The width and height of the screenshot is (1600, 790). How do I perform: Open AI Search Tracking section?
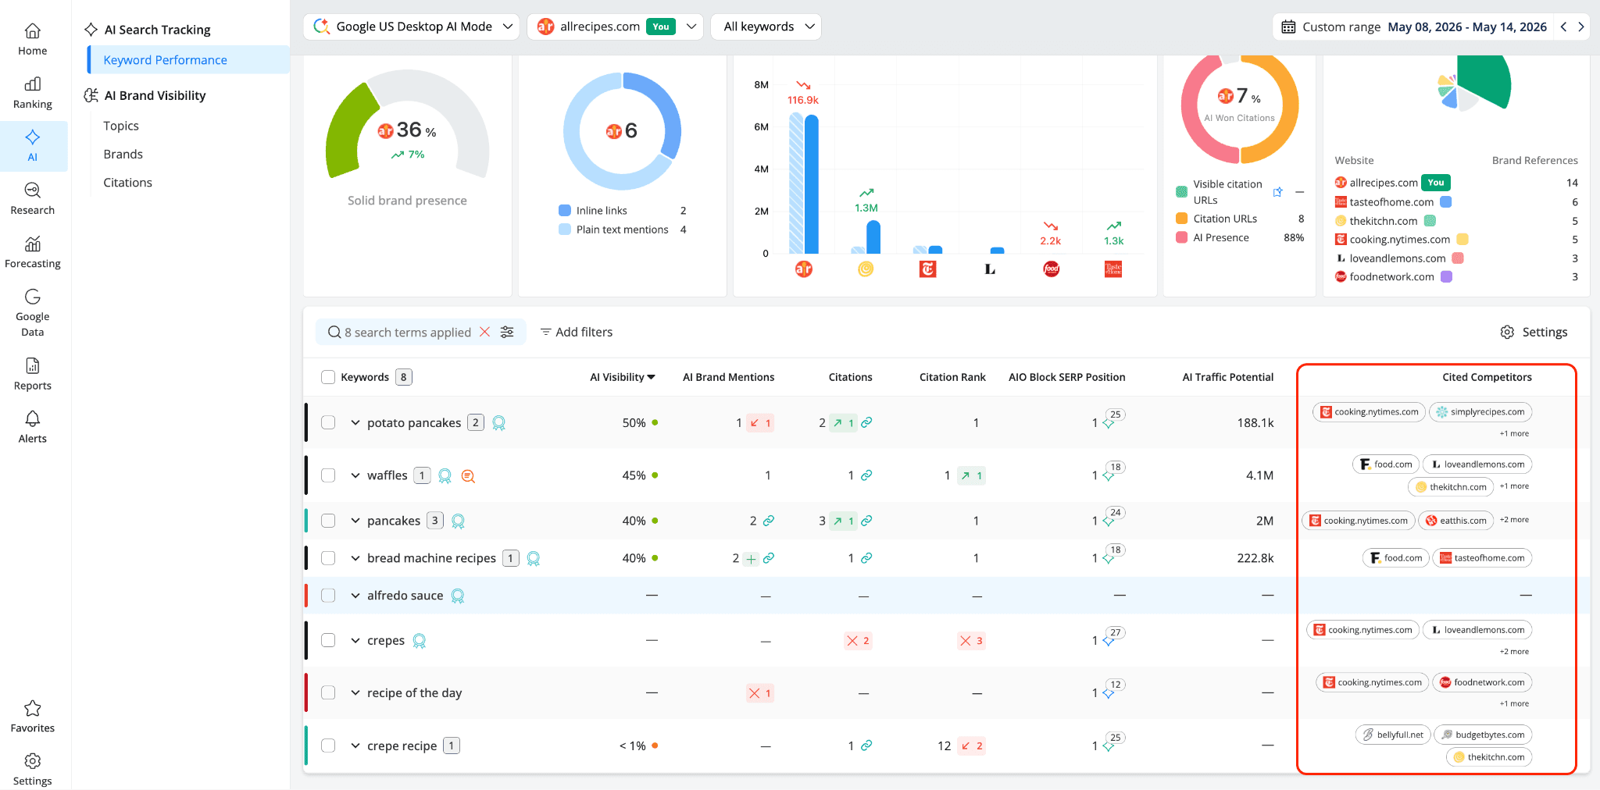[x=148, y=30]
